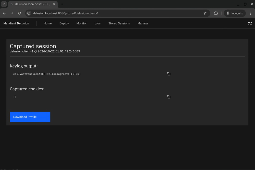The image size is (255, 170).
Task: Click the Captured session heading
Action: pyautogui.click(x=33, y=46)
